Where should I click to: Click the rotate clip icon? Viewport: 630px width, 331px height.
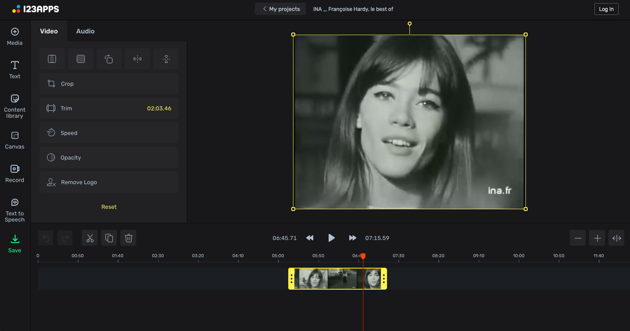(109, 59)
